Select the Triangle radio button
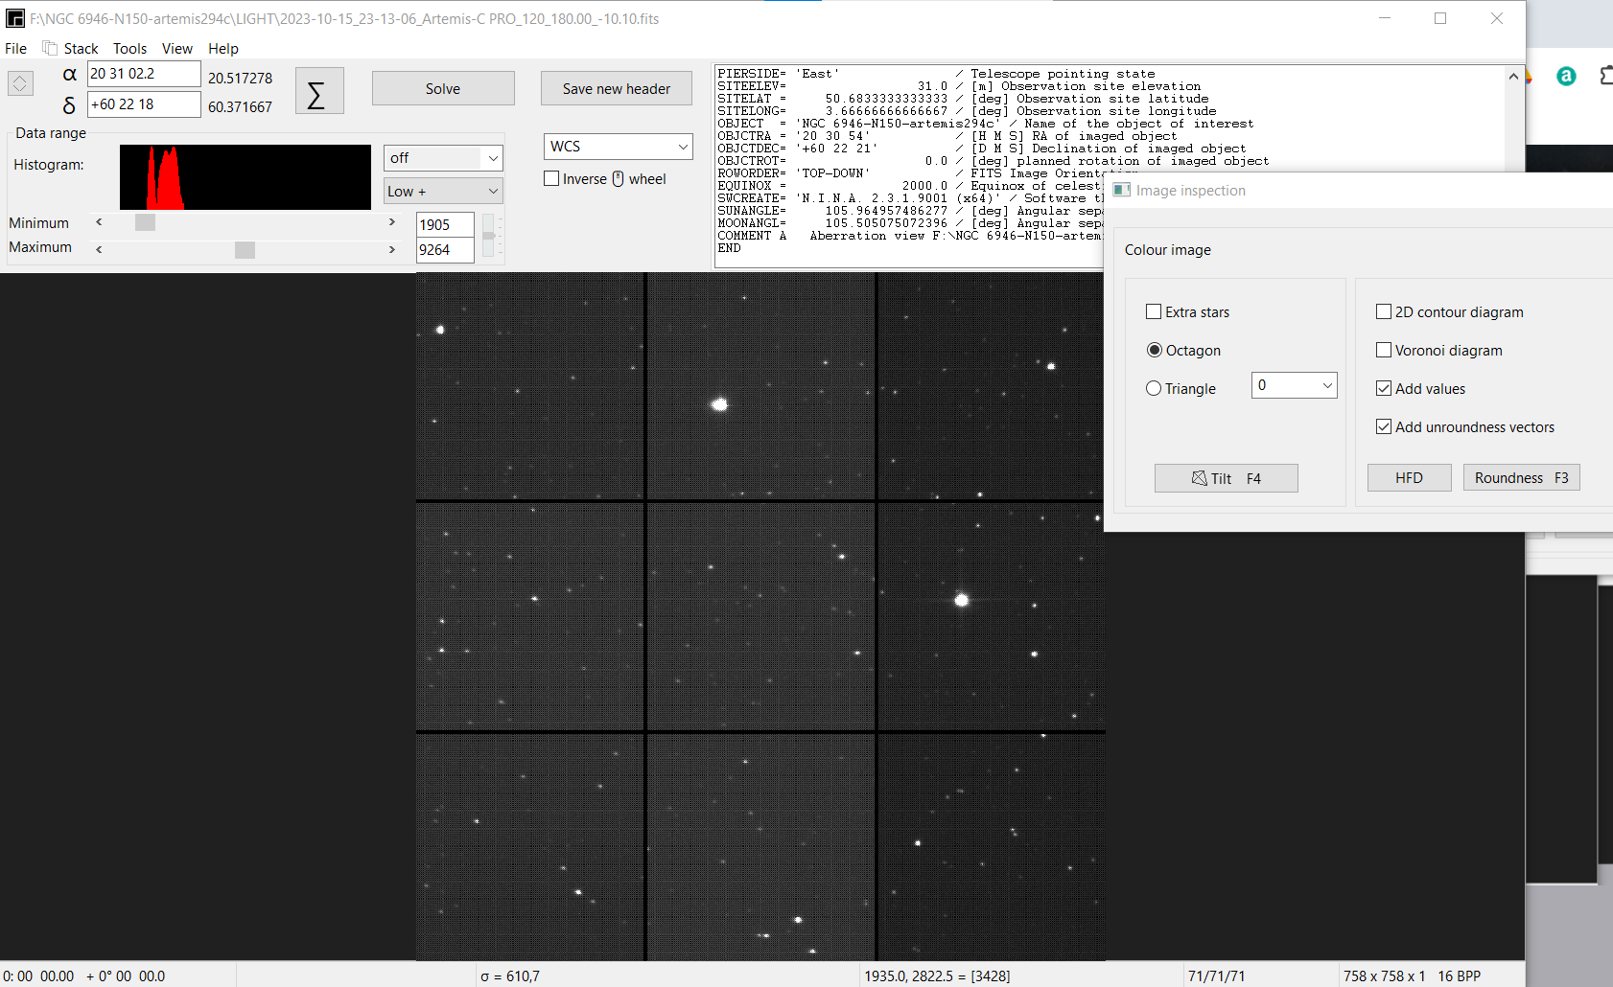This screenshot has height=987, width=1613. pyautogui.click(x=1154, y=388)
